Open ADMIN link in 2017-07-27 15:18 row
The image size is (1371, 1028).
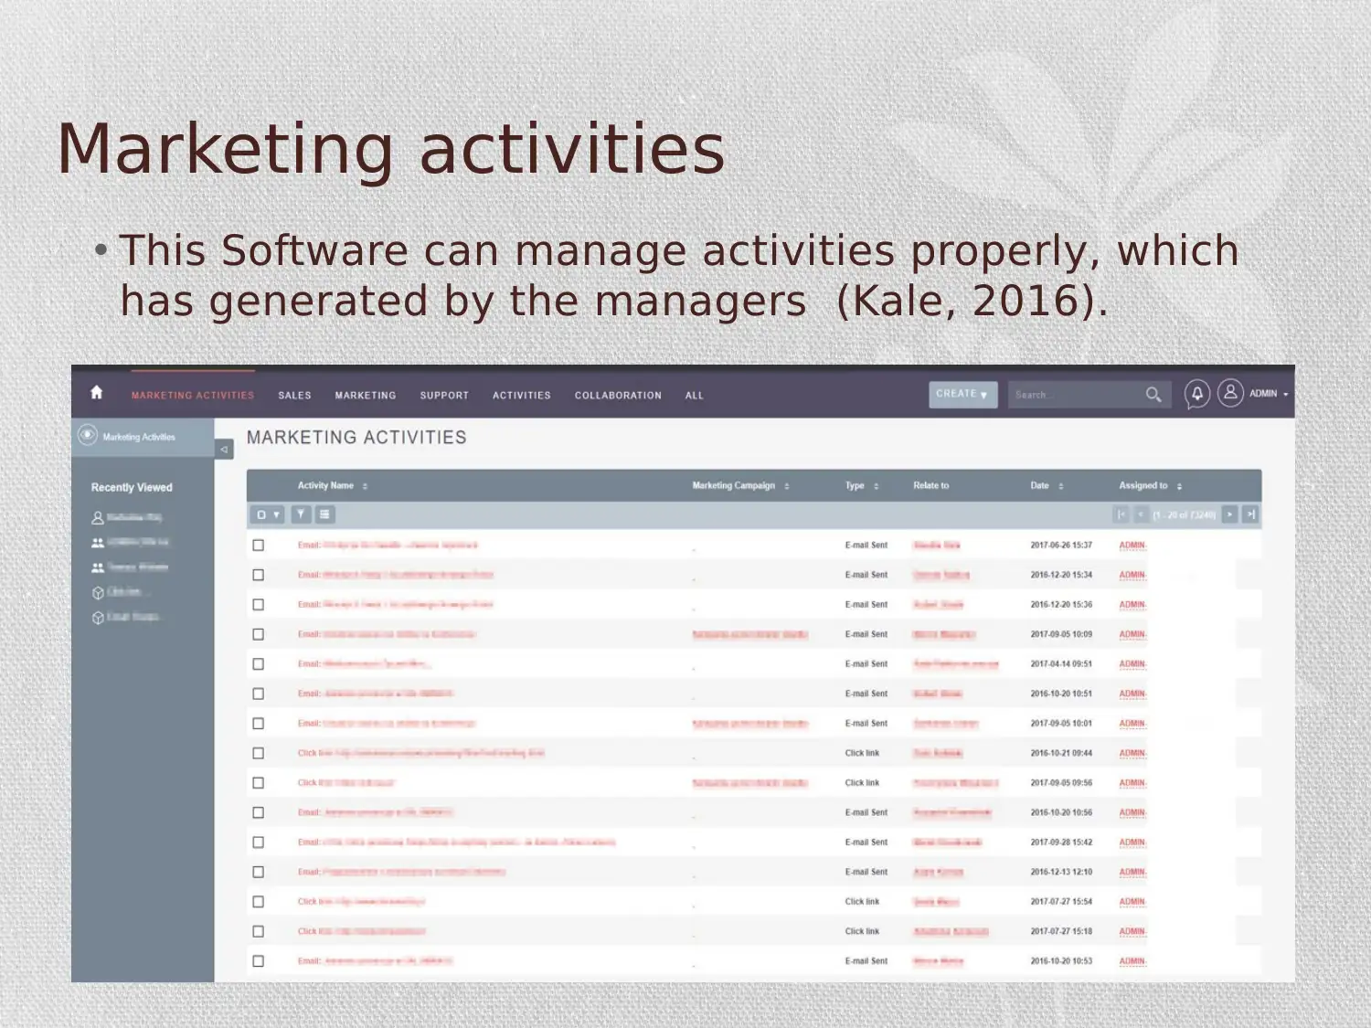[1132, 931]
